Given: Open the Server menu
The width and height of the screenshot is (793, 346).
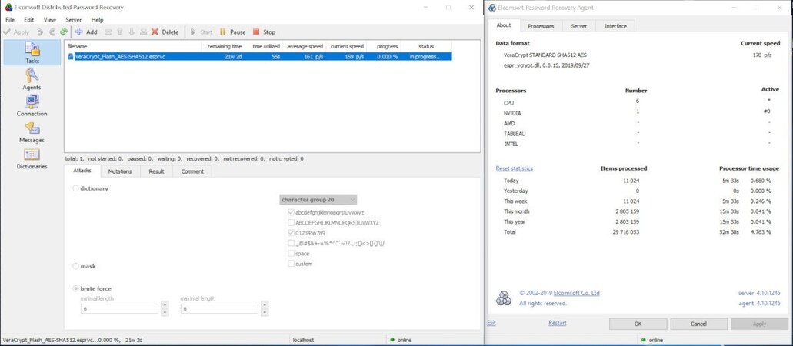Looking at the screenshot, I should (74, 20).
